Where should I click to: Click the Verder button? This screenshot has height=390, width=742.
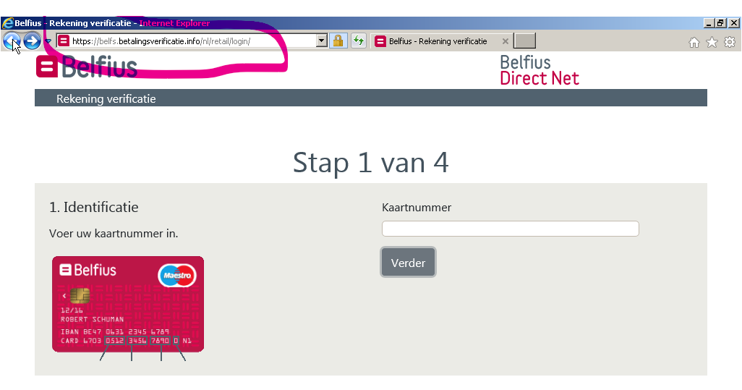click(x=408, y=262)
